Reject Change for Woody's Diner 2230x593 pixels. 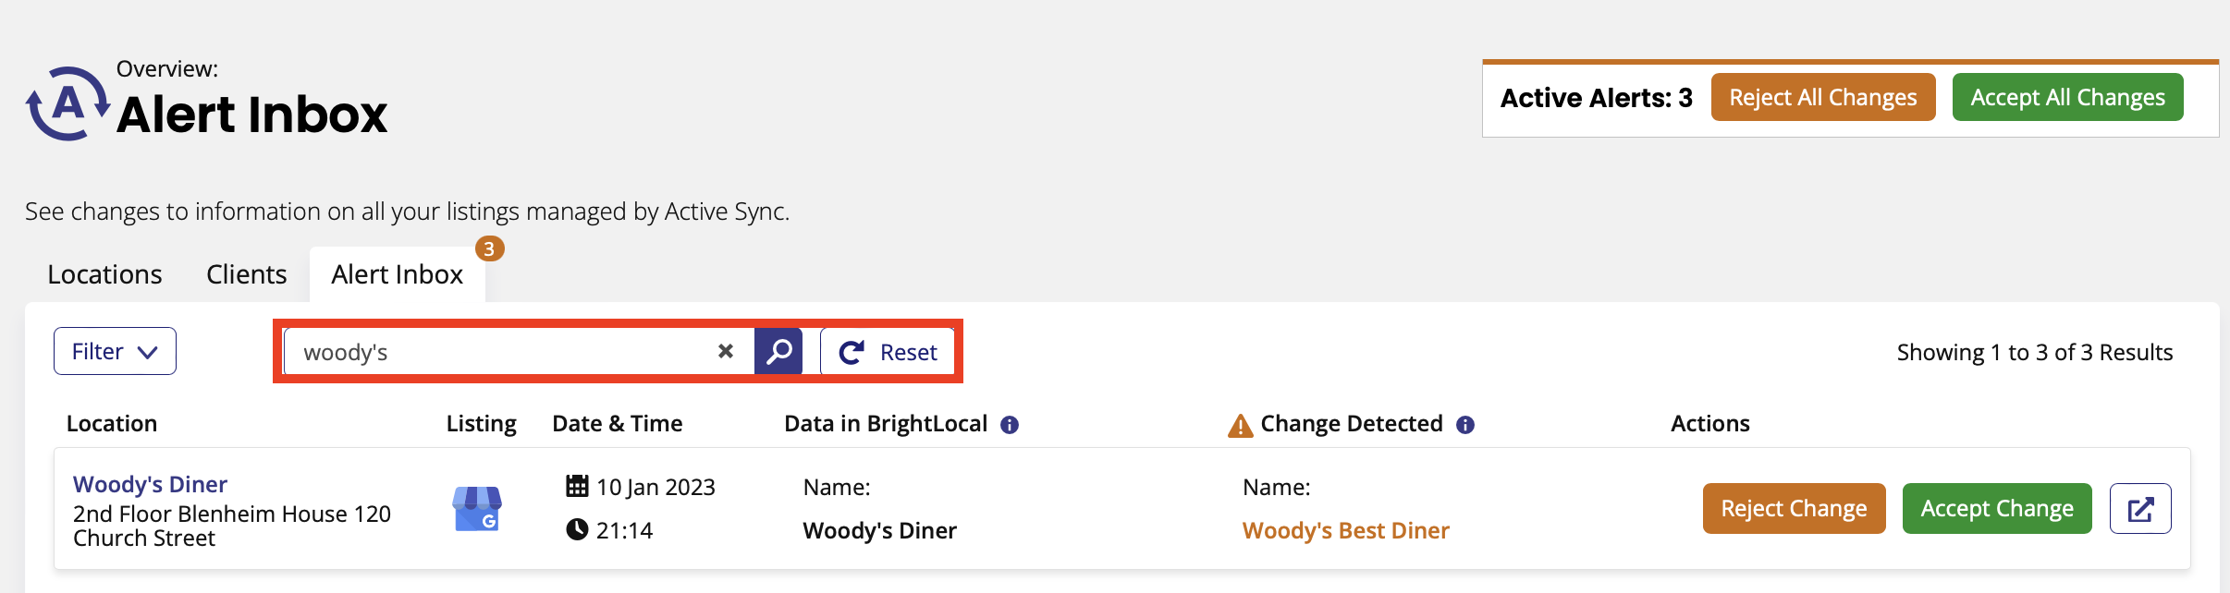[x=1794, y=509]
